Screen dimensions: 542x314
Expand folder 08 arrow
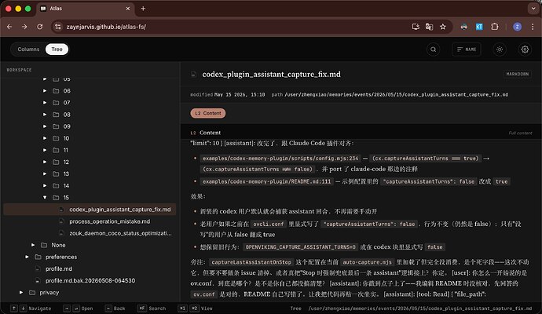point(45,115)
